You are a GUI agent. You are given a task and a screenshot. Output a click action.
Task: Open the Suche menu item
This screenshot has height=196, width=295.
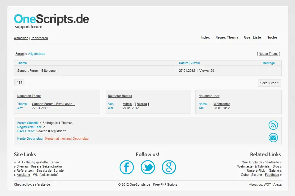pyautogui.click(x=272, y=37)
